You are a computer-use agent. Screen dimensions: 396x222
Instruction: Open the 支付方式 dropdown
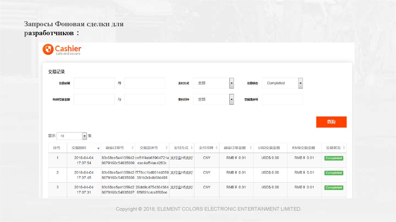tap(231, 83)
